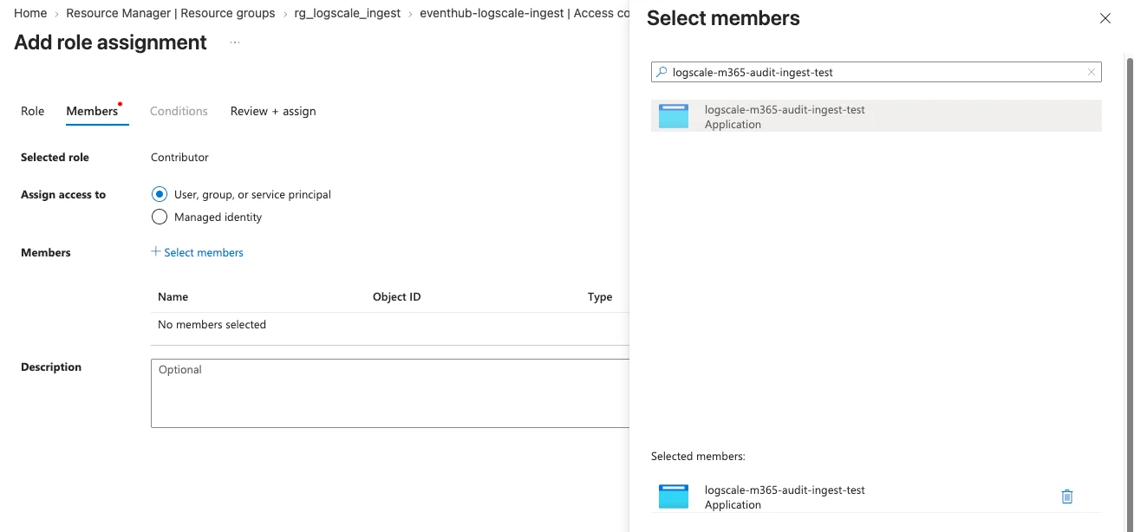Click the selected member logscale-m365-audit-ingest-test entry
This screenshot has width=1134, height=532.
877,496
